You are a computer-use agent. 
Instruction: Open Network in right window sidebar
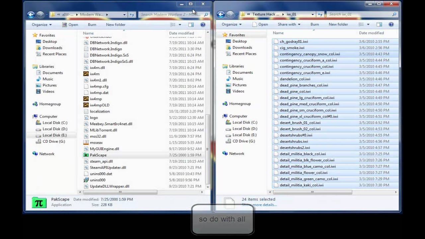(236, 153)
